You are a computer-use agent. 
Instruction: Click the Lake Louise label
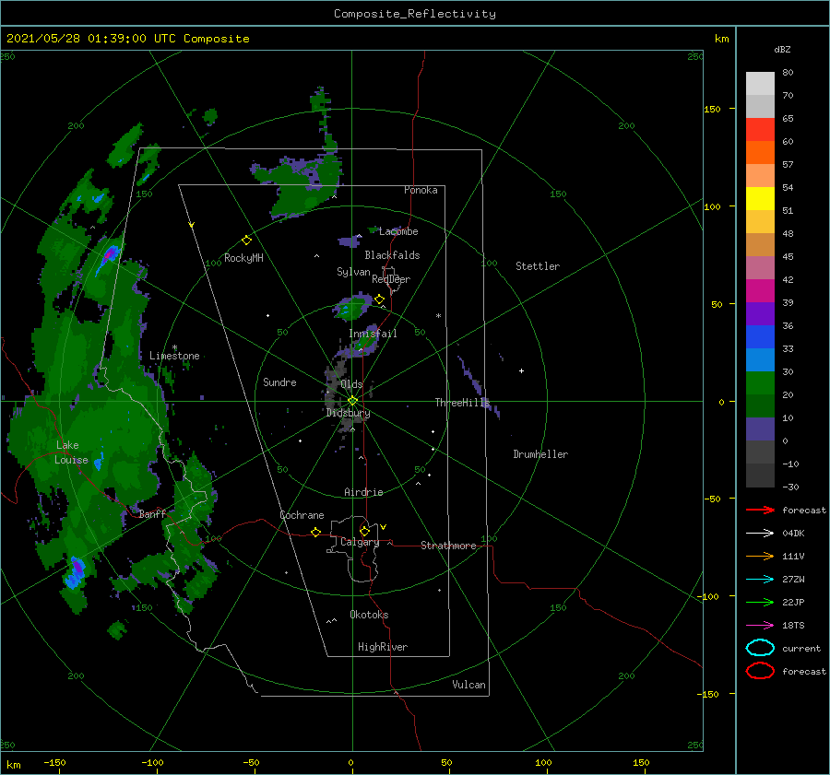71,452
